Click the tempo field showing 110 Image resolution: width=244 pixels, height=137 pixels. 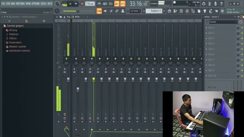coord(90,3)
